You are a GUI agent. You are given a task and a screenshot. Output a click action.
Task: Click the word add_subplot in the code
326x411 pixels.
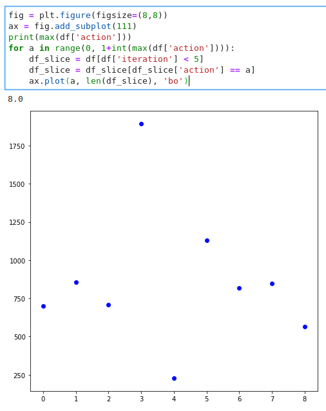[83, 26]
